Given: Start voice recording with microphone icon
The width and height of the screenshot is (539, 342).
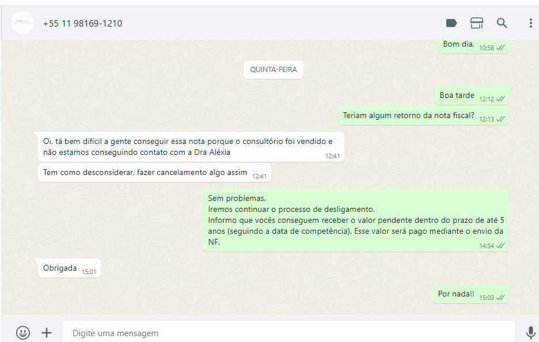Looking at the screenshot, I should point(530,332).
